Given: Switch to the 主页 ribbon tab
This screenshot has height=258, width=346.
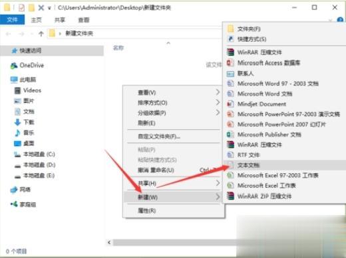Looking at the screenshot, I should tap(37, 20).
